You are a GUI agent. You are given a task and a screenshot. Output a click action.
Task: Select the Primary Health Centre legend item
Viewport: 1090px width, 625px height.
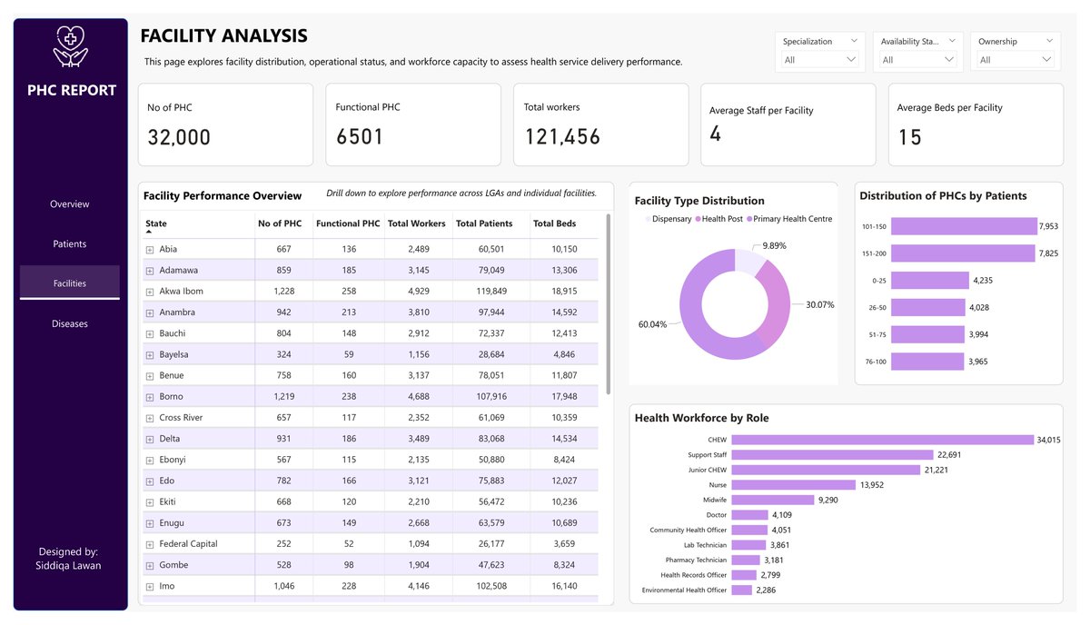click(789, 219)
